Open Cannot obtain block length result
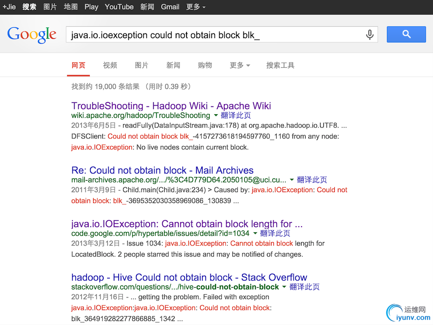The image size is (433, 325). pos(187,224)
